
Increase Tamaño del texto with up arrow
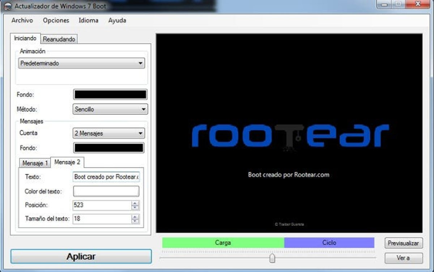pyautogui.click(x=135, y=217)
